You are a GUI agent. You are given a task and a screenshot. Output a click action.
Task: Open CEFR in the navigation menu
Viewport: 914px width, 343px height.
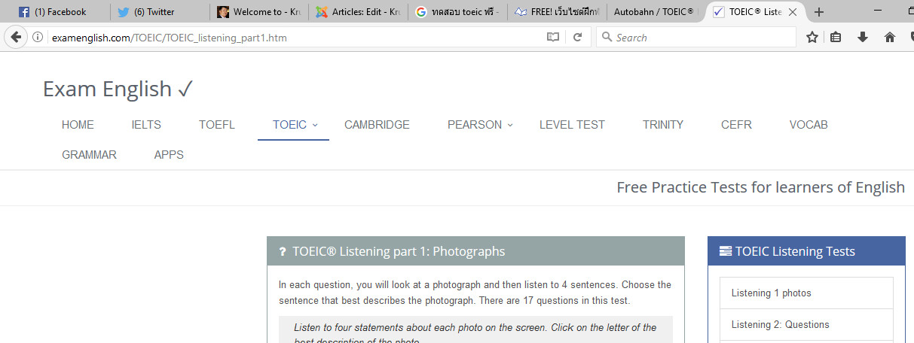point(736,125)
